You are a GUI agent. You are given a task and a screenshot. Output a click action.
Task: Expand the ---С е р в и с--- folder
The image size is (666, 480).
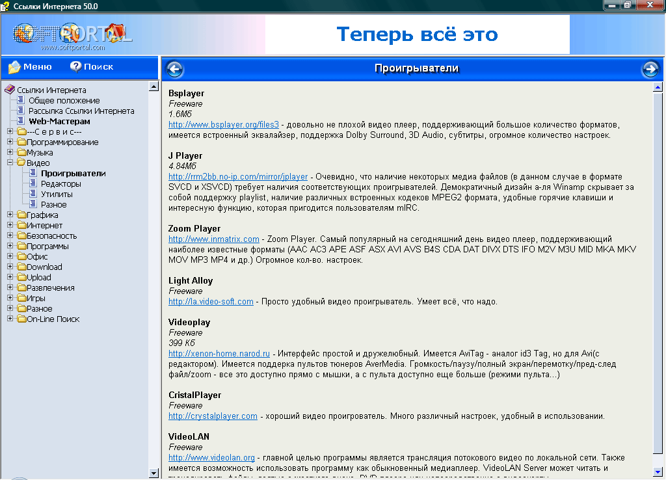(10, 131)
